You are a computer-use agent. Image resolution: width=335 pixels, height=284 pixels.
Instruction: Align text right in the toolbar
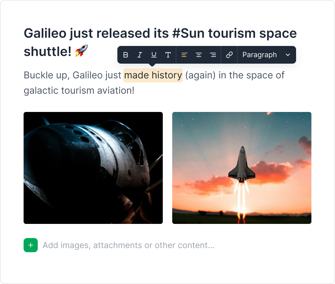coord(213,55)
